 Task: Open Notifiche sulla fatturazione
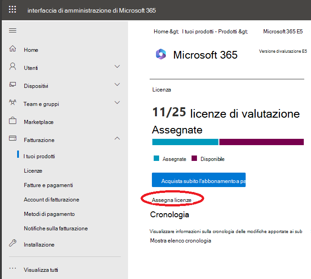(56, 229)
